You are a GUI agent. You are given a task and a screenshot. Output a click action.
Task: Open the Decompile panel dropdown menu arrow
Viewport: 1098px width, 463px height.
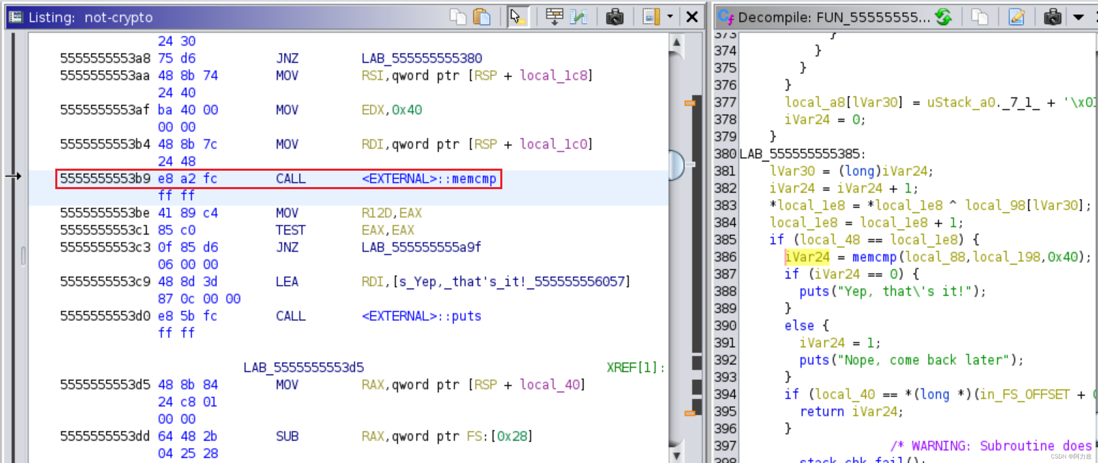coord(1078,17)
